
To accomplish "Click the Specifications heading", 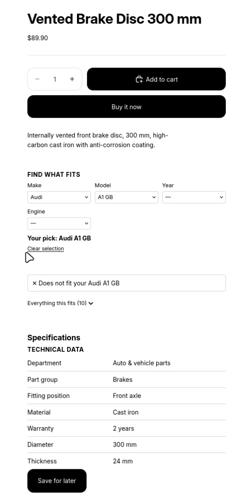I will tap(54, 338).
